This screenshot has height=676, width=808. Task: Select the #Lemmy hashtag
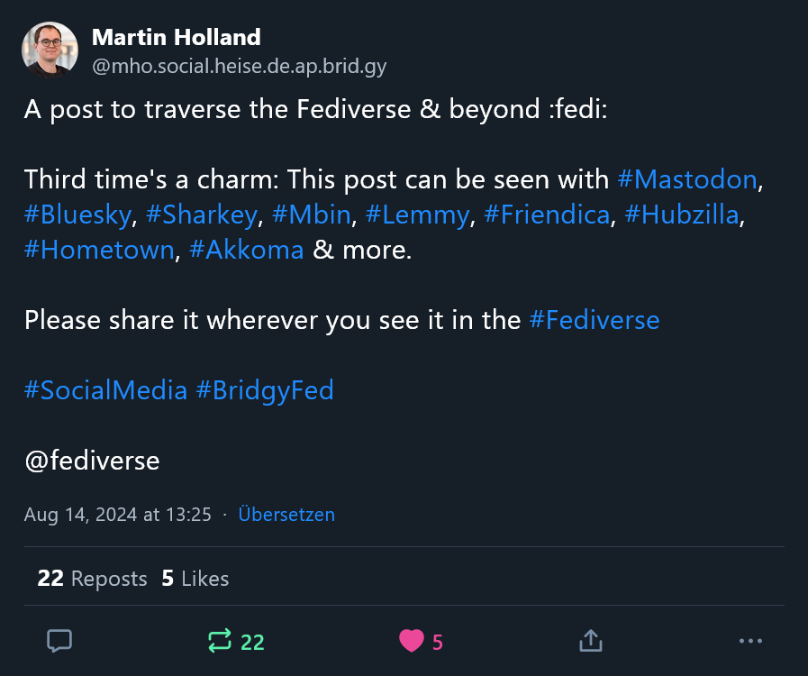tap(418, 215)
